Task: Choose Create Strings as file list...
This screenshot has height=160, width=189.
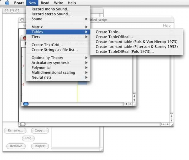Action: point(58,50)
